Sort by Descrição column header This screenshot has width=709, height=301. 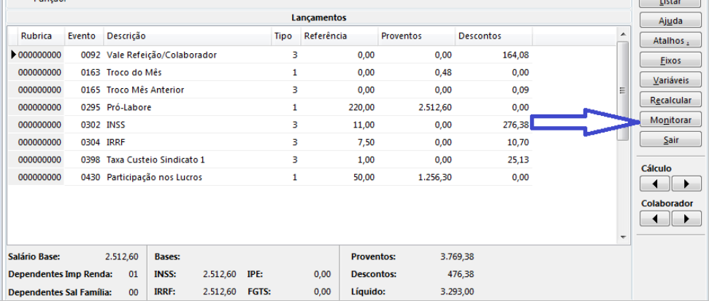click(186, 36)
